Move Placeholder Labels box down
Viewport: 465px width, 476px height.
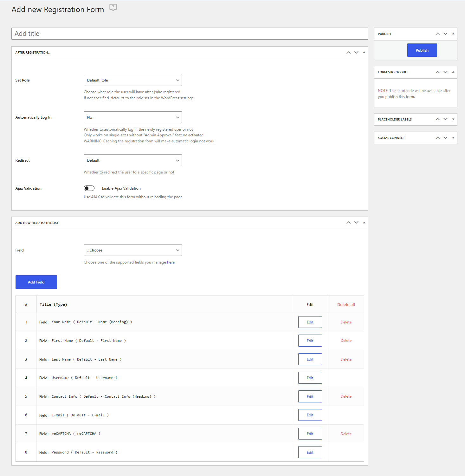click(x=445, y=120)
